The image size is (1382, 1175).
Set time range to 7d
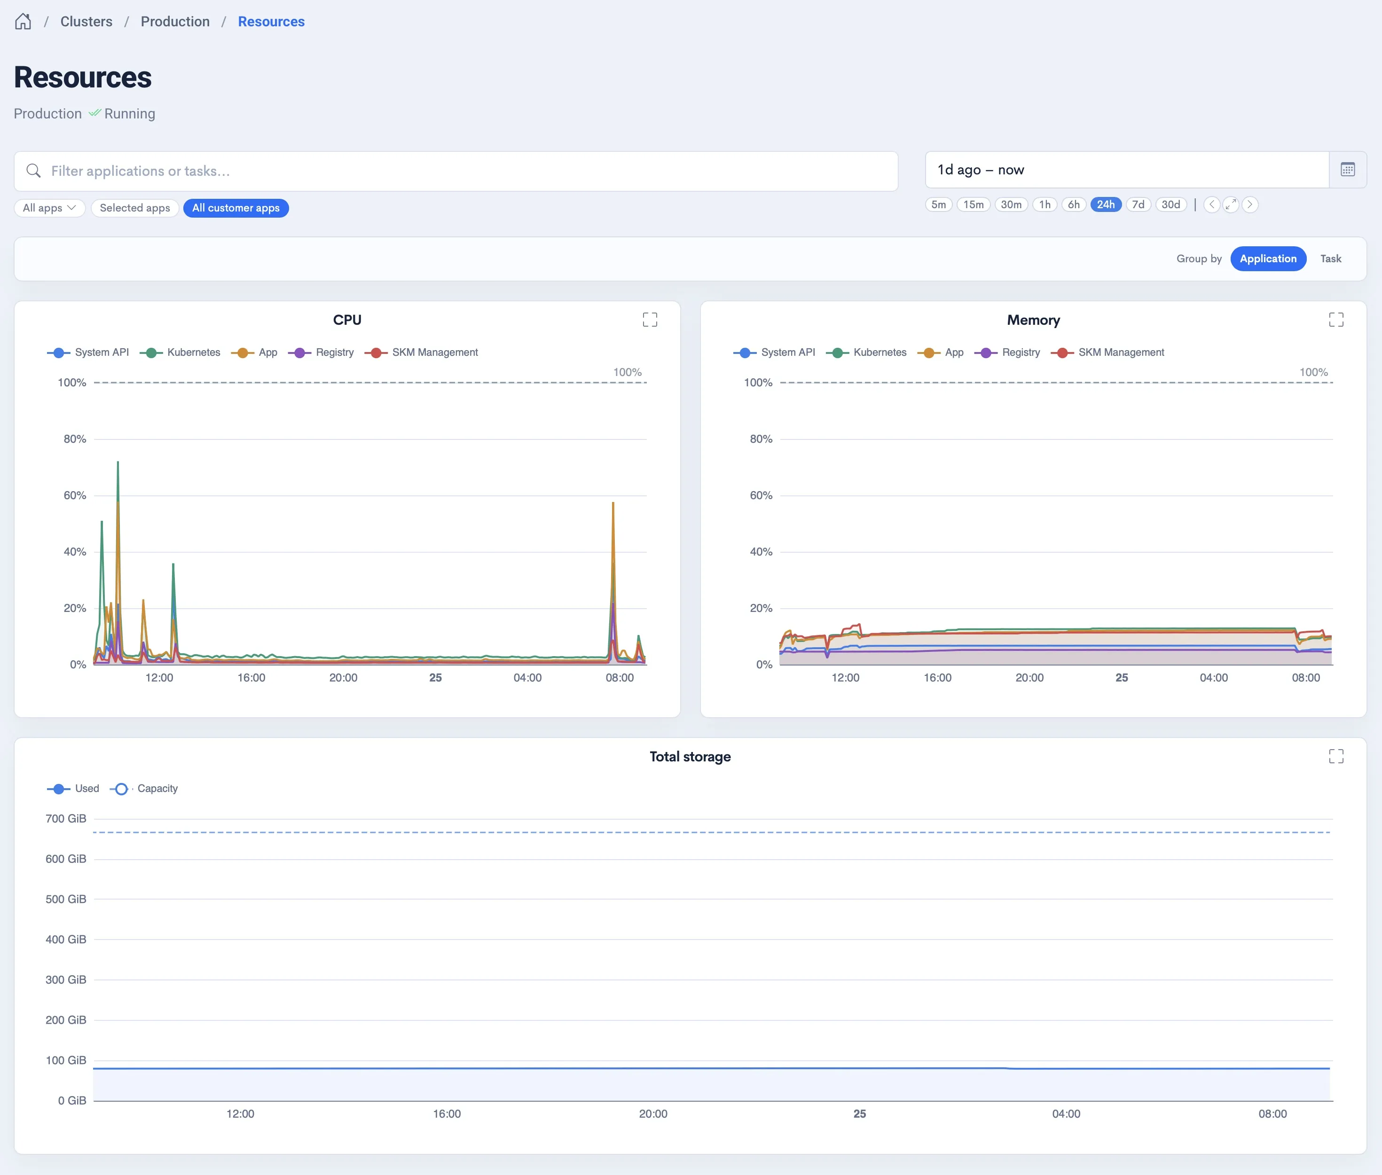click(1138, 204)
